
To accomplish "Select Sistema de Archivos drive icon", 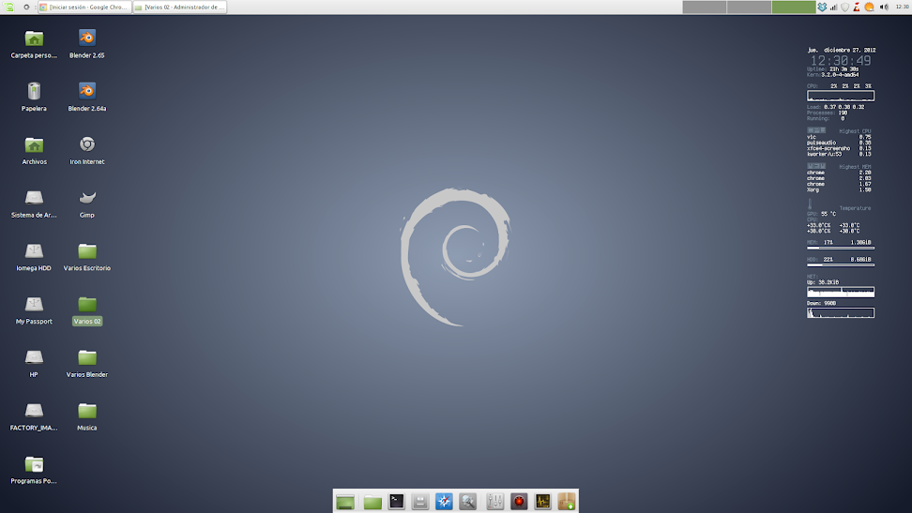I will coord(34,198).
